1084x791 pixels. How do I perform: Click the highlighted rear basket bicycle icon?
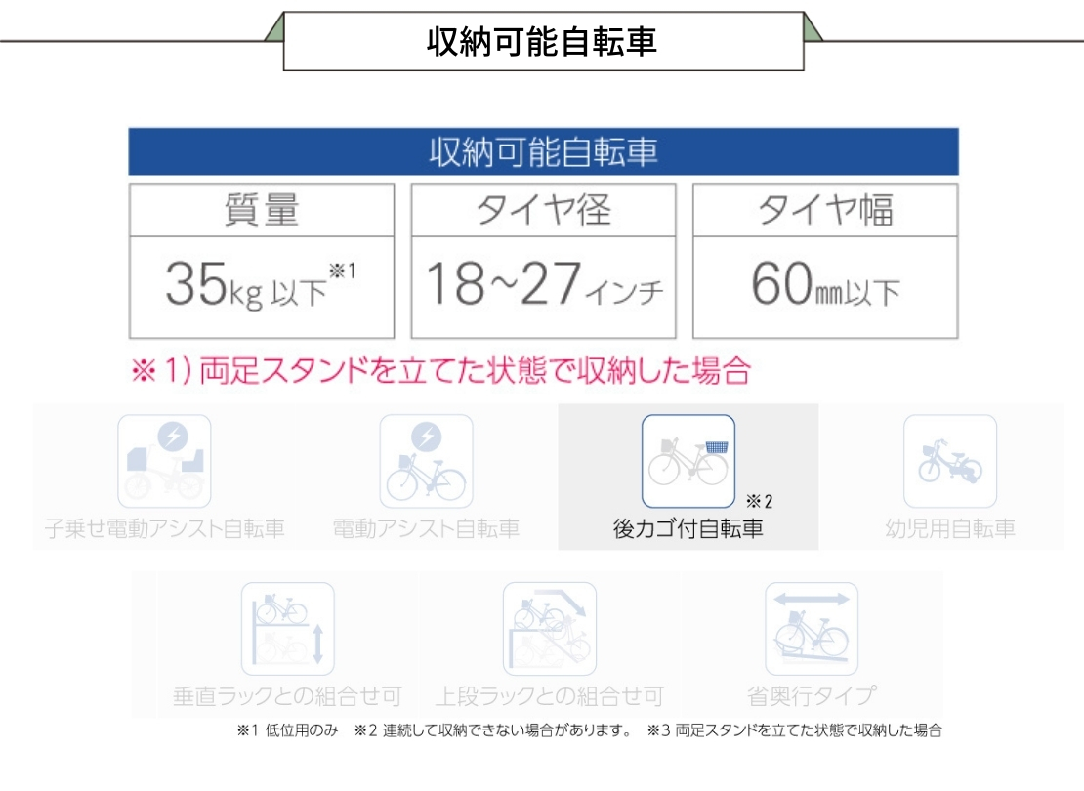pos(688,461)
